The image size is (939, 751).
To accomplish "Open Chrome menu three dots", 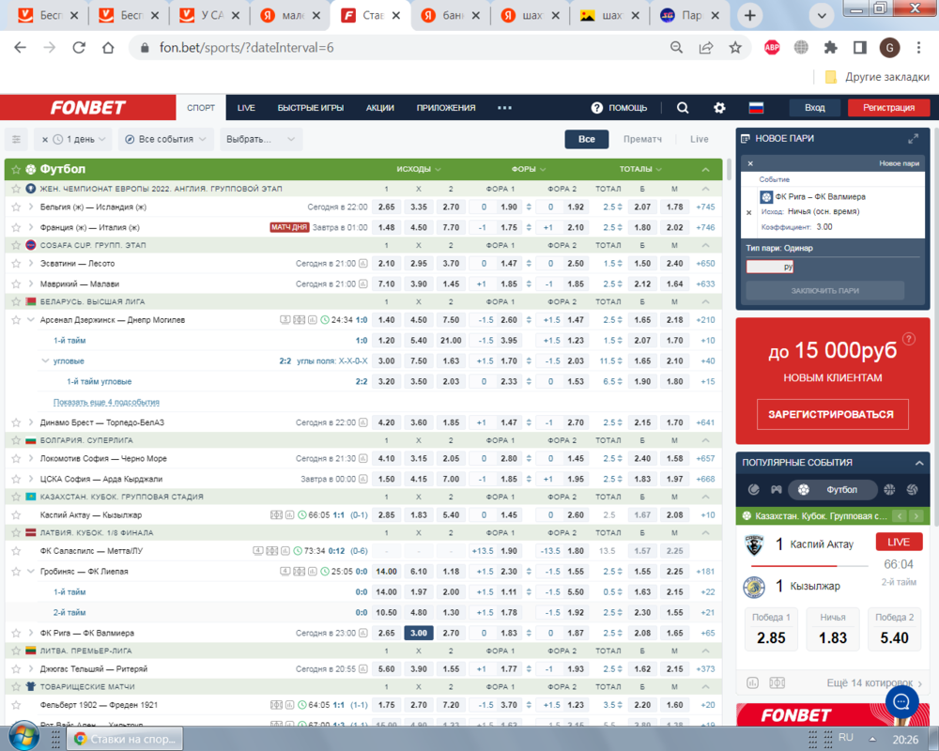I will [x=918, y=48].
